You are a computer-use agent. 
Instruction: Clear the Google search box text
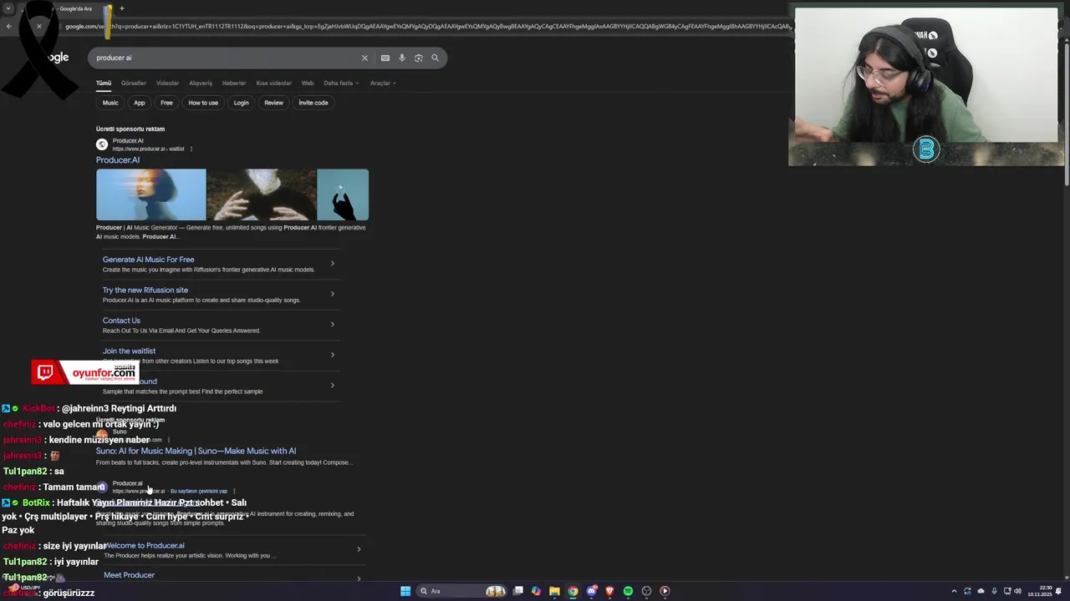364,58
